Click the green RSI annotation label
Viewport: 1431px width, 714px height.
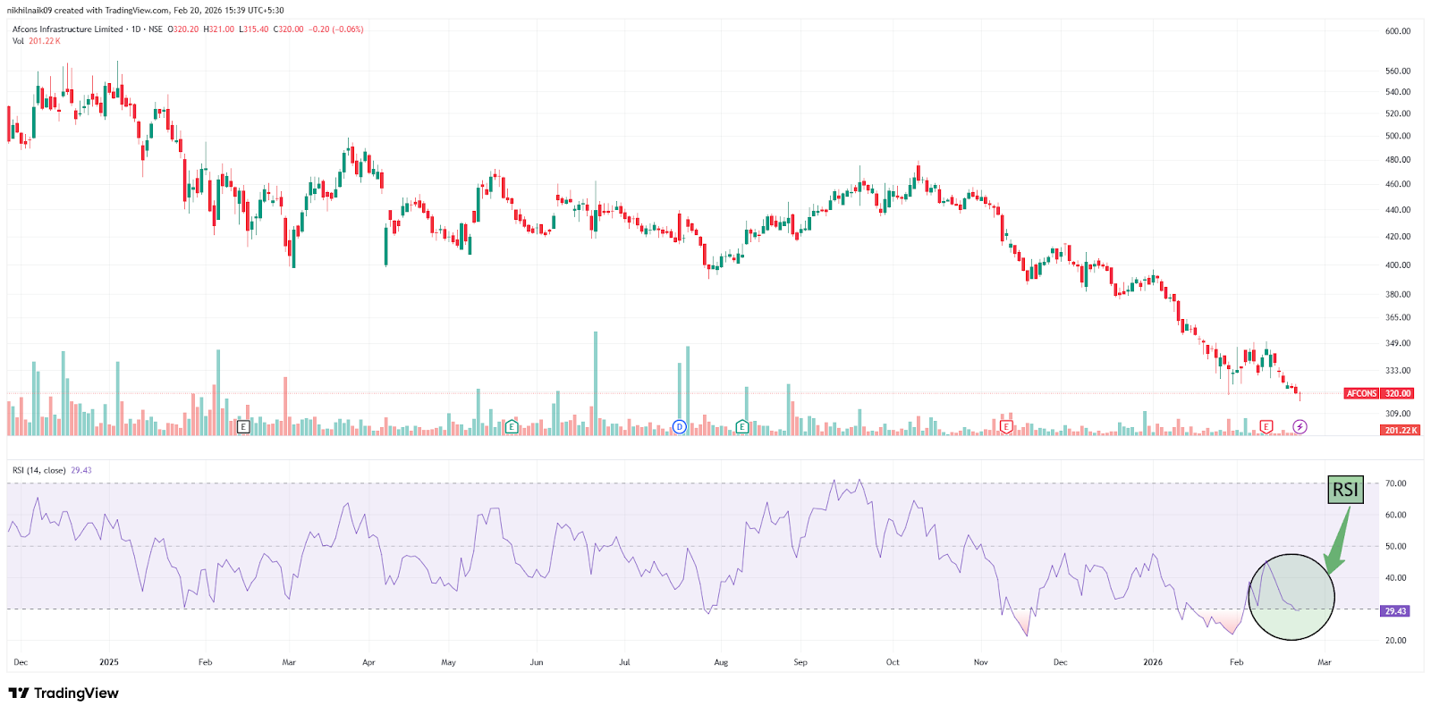[1345, 490]
